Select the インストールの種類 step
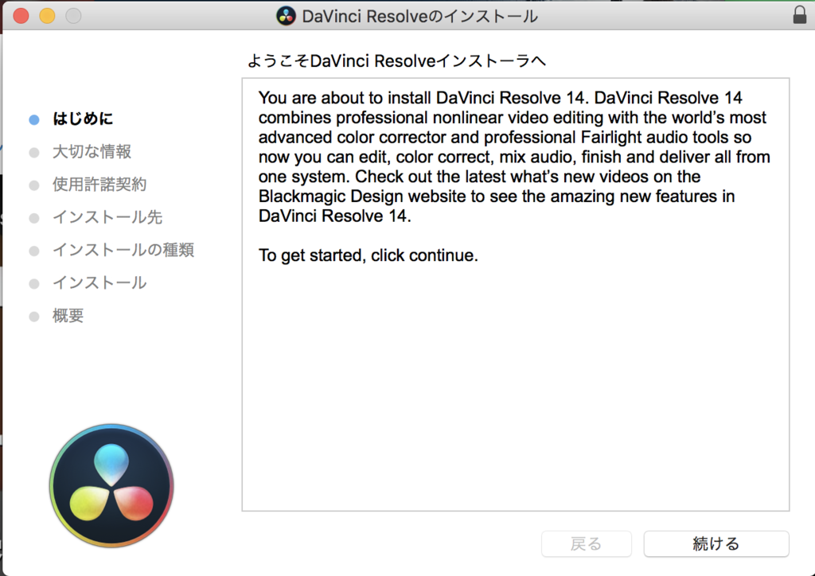This screenshot has width=815, height=576. [x=123, y=250]
